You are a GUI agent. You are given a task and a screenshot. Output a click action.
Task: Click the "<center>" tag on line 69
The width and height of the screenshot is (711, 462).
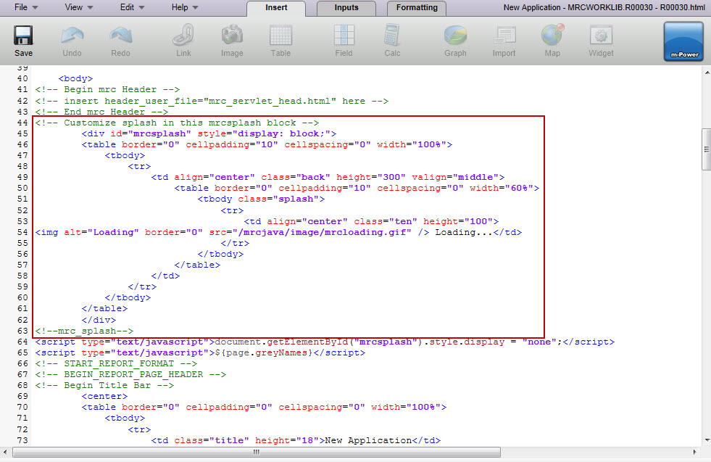pos(104,396)
